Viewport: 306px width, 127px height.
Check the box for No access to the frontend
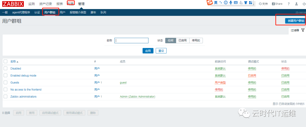click(5, 89)
